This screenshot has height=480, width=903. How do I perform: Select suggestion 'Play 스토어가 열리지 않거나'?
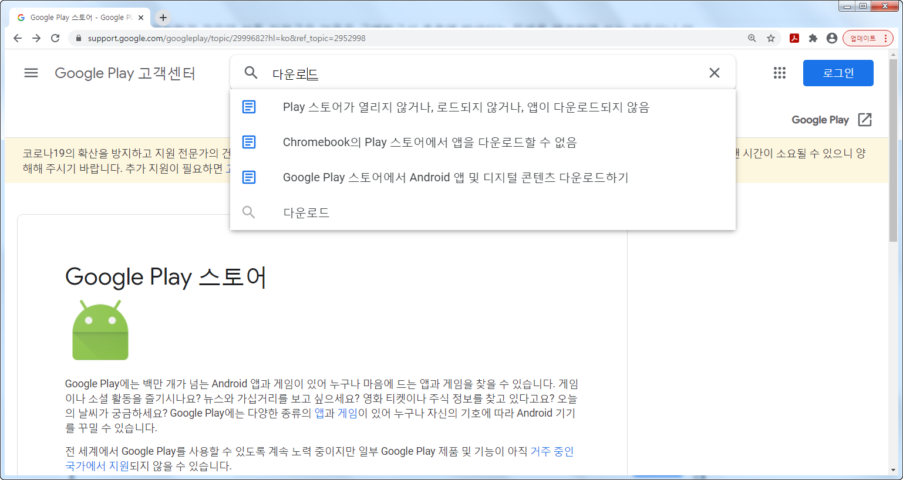(x=483, y=107)
